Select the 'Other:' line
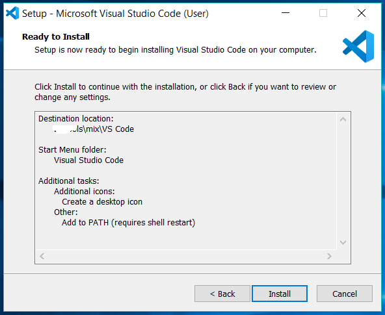This screenshot has width=385, height=315. (66, 212)
